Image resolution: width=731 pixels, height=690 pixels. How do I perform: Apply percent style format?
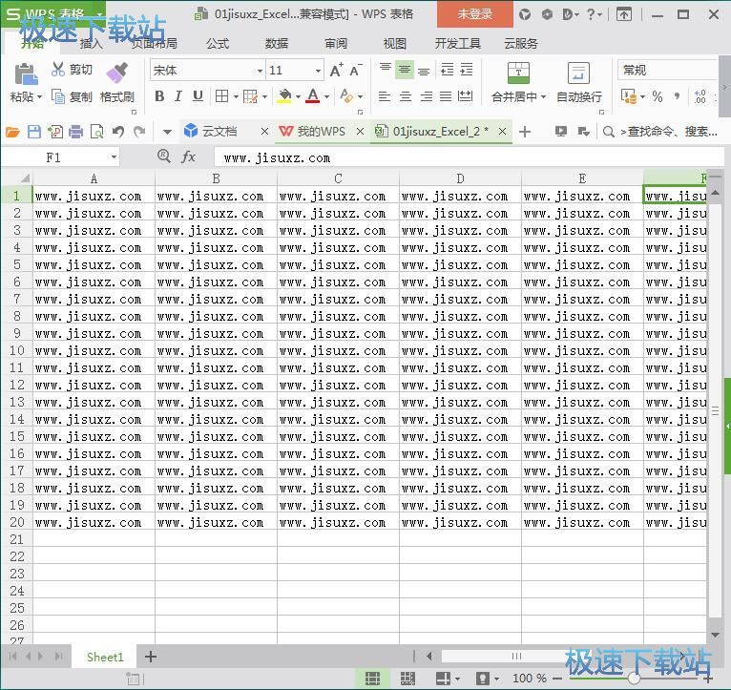tap(658, 96)
